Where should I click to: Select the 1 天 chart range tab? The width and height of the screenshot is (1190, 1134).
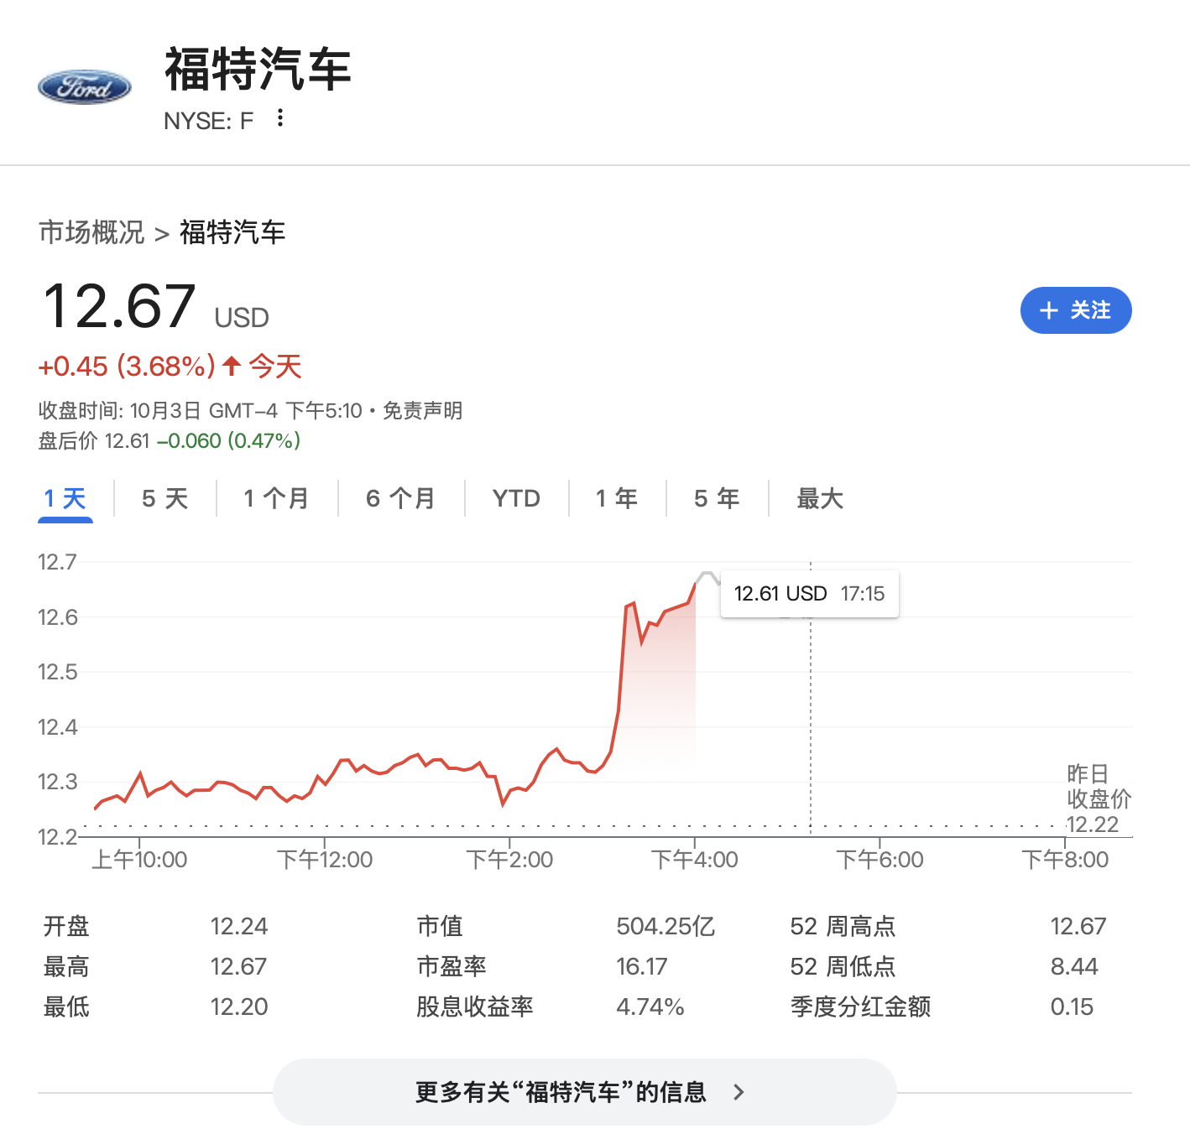65,499
